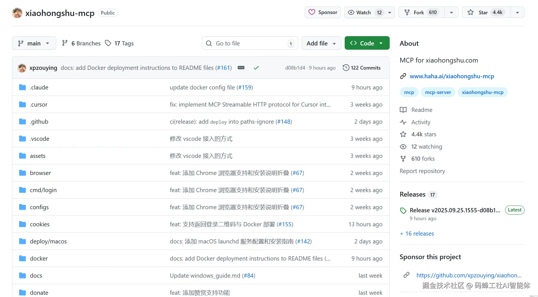Open pull request #161 link in latest commit
538x297 pixels.
[224, 68]
